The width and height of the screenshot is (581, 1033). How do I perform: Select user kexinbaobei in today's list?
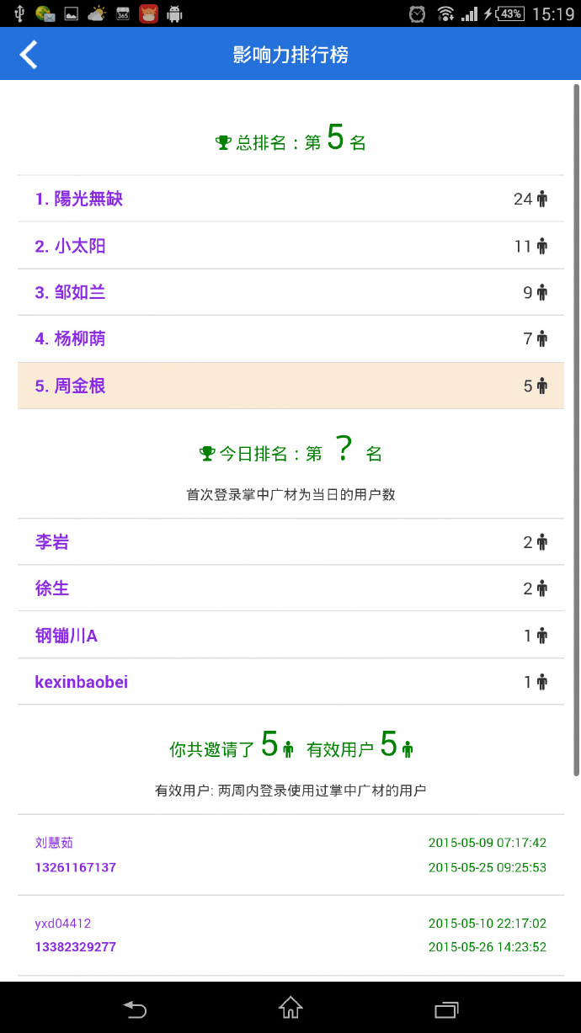tap(82, 682)
